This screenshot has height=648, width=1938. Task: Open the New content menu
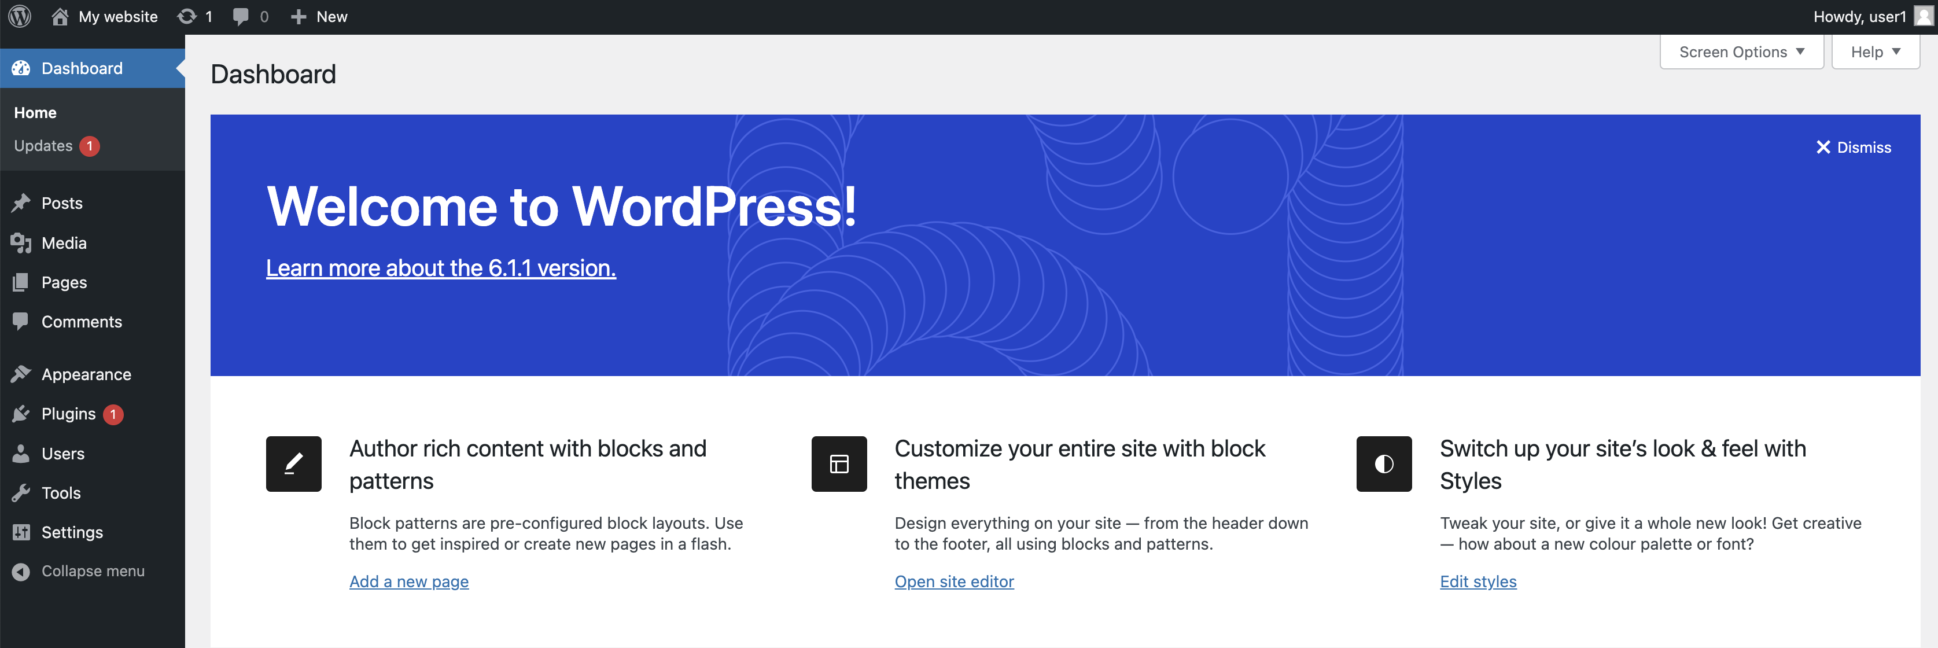(x=319, y=17)
